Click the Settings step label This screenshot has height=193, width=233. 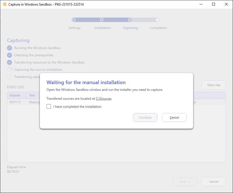pyautogui.click(x=74, y=28)
